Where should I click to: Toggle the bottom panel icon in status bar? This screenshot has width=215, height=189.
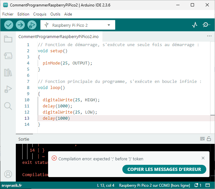tap(208, 185)
